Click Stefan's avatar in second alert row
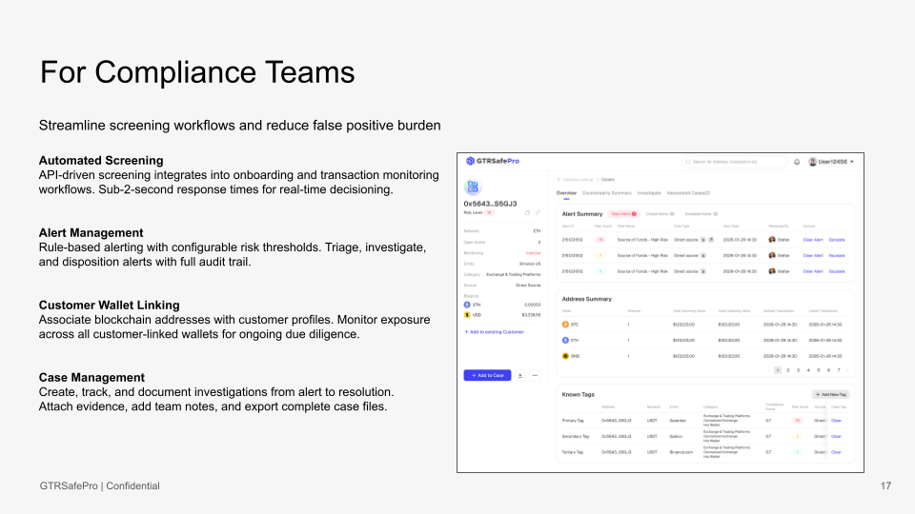915x514 pixels. click(771, 255)
